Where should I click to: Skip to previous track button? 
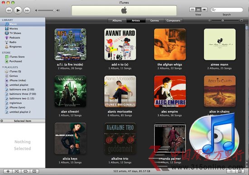[9, 10]
